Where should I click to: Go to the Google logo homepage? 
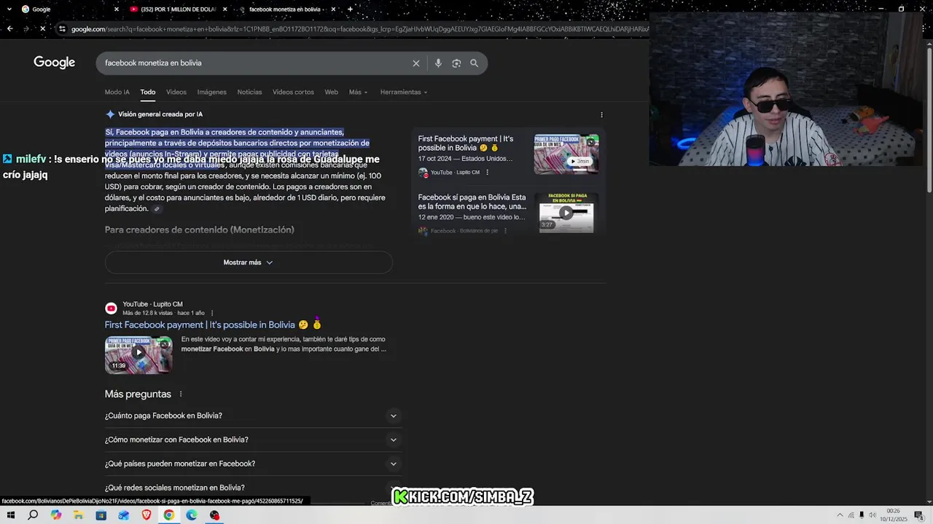tap(55, 63)
